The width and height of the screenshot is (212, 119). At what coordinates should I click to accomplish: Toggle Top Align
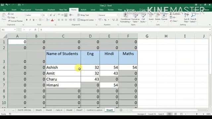[59, 15]
